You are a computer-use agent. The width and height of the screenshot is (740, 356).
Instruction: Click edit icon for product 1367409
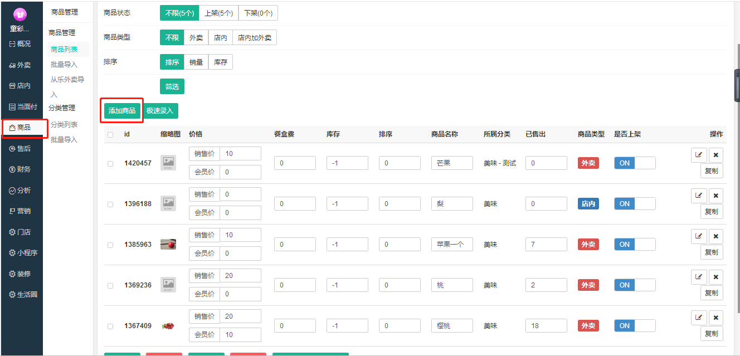pyautogui.click(x=699, y=318)
